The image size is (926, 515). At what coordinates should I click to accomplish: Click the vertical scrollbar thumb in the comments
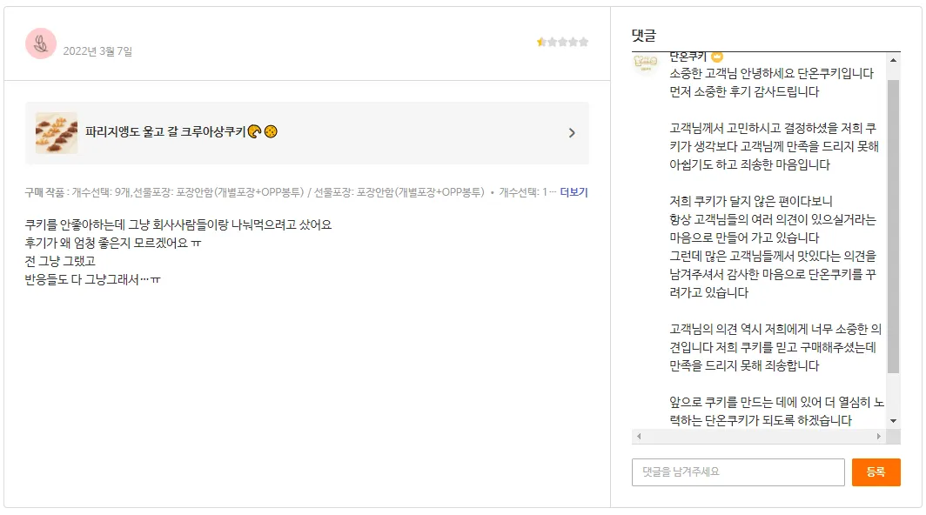pos(893,226)
